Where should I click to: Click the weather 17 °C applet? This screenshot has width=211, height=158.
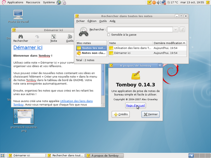(x=172, y=2)
